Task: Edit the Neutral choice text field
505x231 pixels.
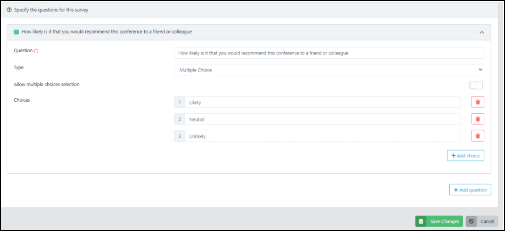Action: pyautogui.click(x=323, y=119)
